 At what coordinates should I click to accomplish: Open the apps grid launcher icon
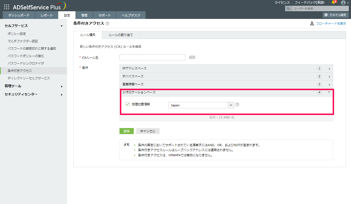[x=7, y=7]
